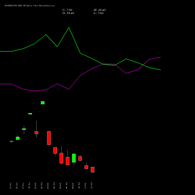
Task: Click the open value O: 13.45
Action: [x=68, y=13]
